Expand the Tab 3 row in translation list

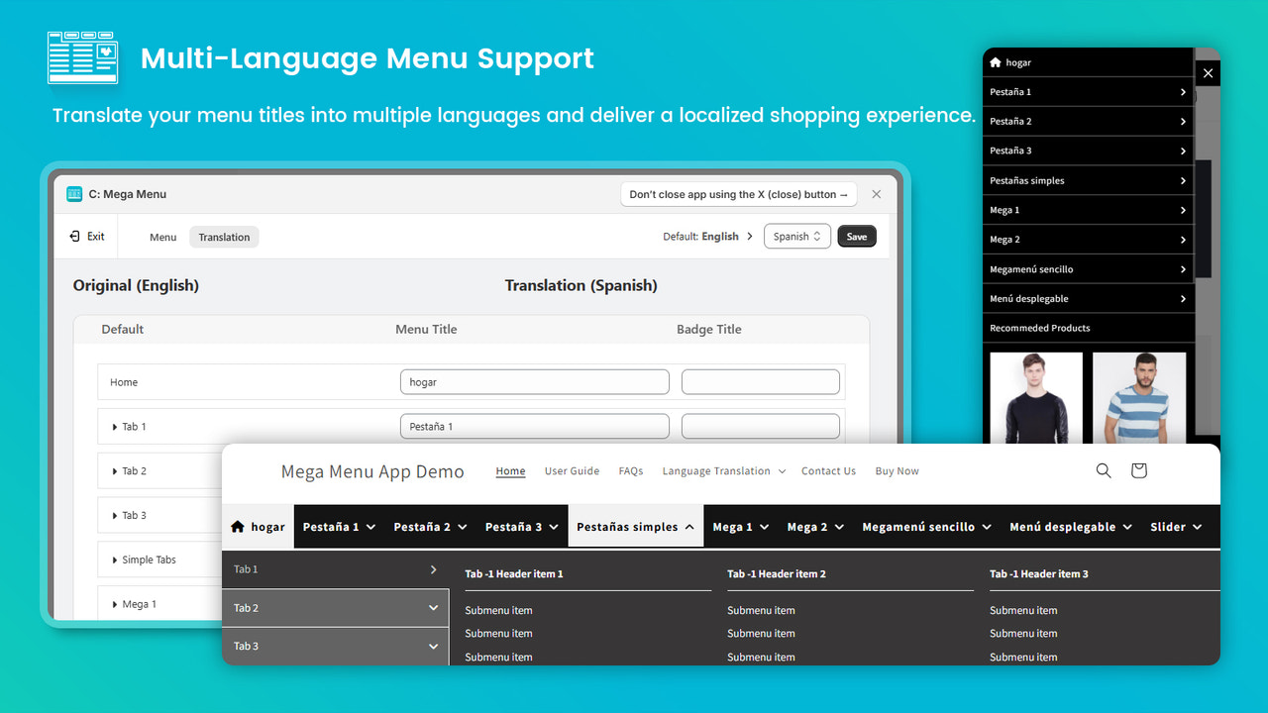point(115,516)
